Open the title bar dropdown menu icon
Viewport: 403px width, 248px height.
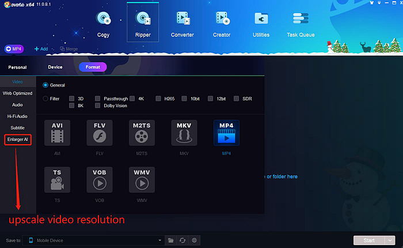point(379,3)
